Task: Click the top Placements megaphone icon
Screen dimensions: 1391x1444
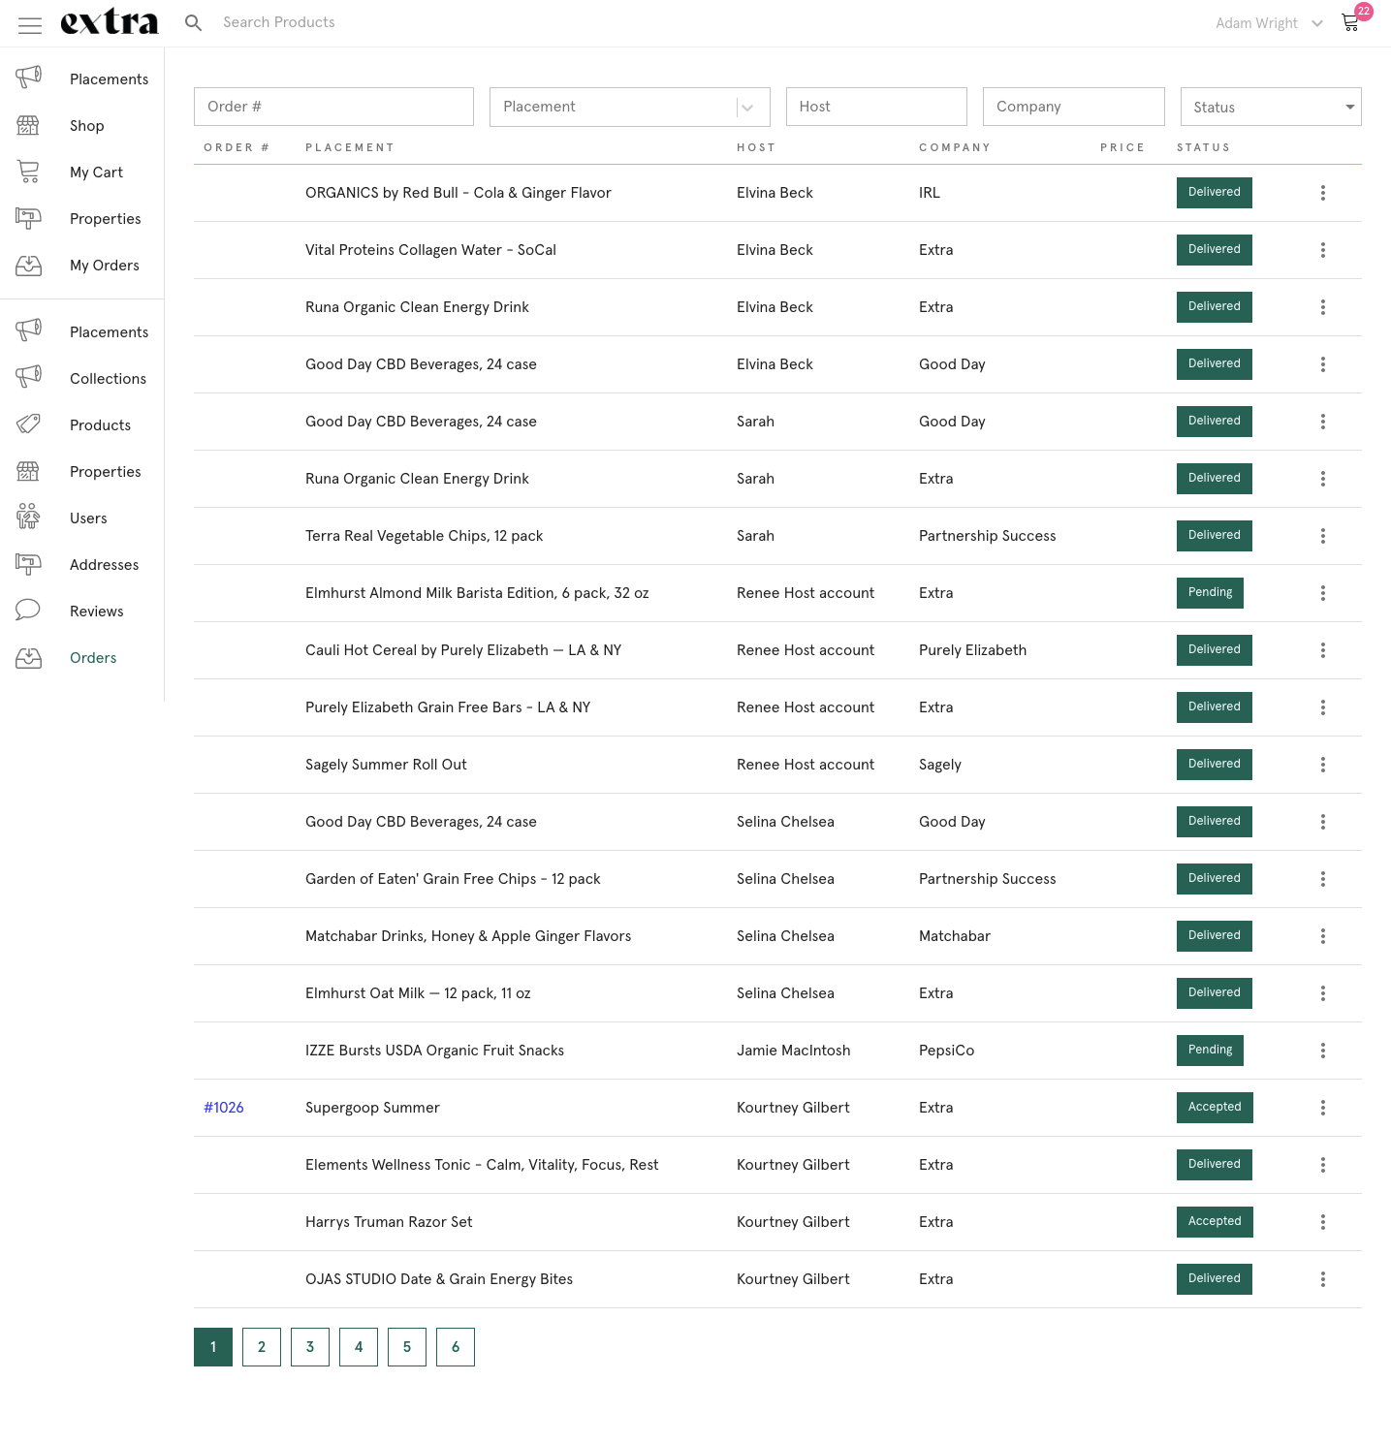Action: click(x=29, y=77)
